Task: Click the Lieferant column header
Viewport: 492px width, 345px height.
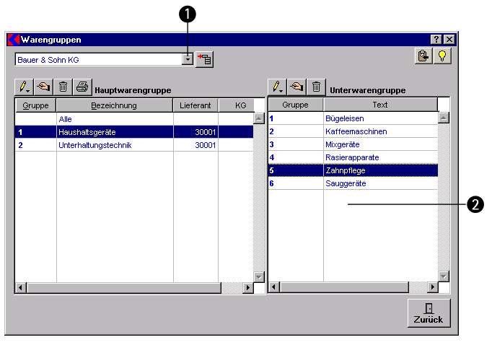Action: coord(195,105)
